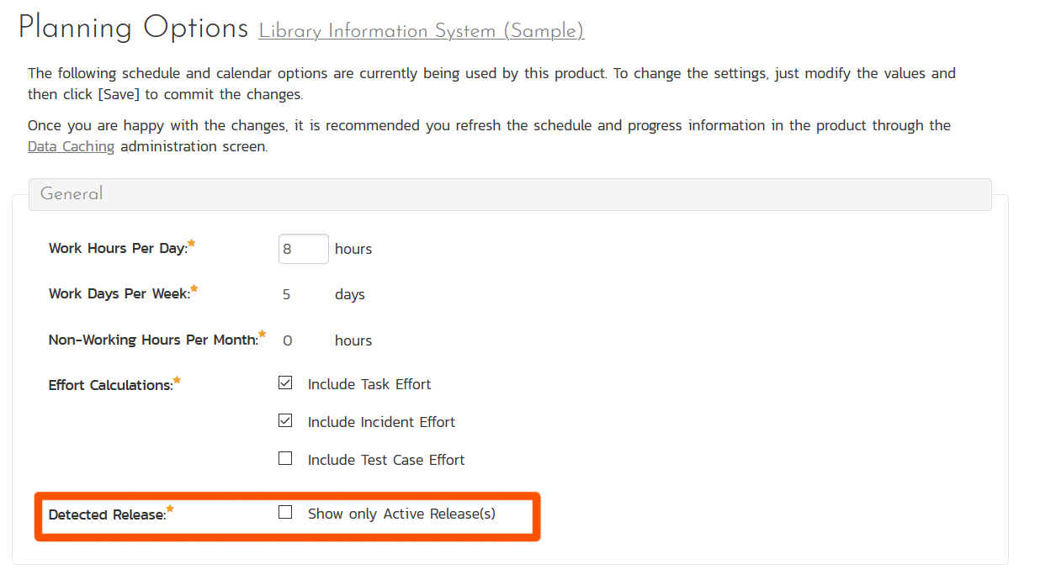
Task: Open the Data Caching administration link
Action: (71, 147)
